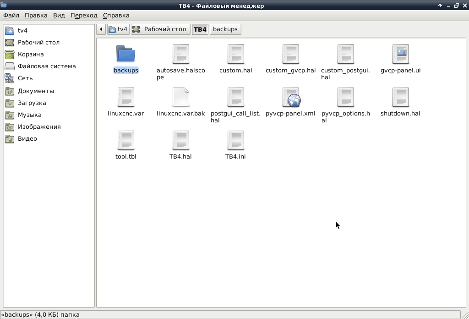Click the custom.hal file name

(236, 70)
